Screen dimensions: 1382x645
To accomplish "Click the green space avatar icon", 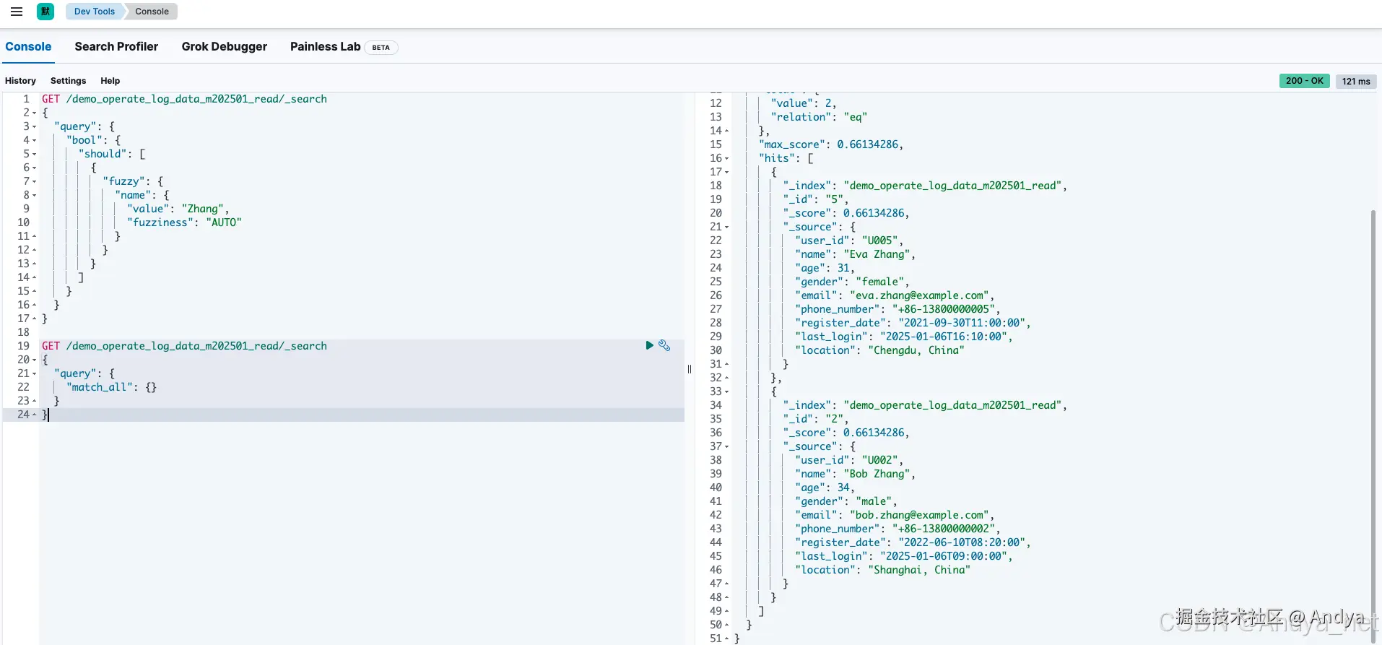I will [45, 12].
